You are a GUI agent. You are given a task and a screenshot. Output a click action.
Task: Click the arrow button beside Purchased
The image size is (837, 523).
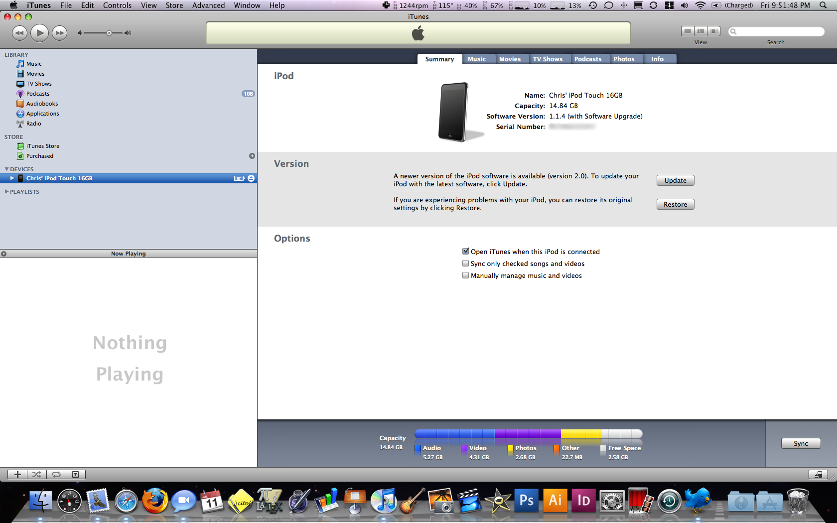[x=252, y=156]
